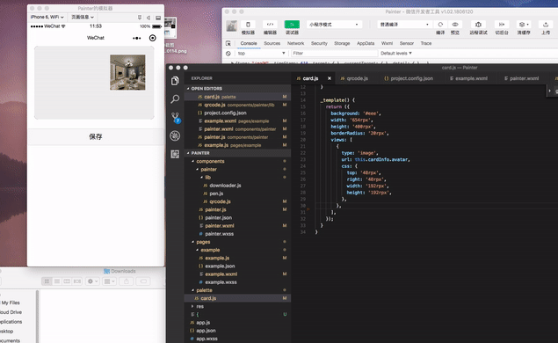The height and width of the screenshot is (343, 558).
Task: Switch to the Trace devtools tab
Action: coord(426,43)
